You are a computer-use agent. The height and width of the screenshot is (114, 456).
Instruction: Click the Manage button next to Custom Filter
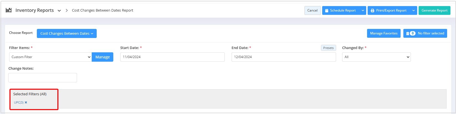(x=103, y=57)
